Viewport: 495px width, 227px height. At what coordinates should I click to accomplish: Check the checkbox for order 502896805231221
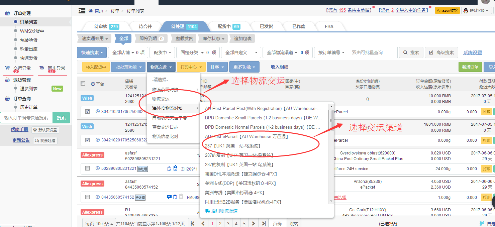click(87, 168)
